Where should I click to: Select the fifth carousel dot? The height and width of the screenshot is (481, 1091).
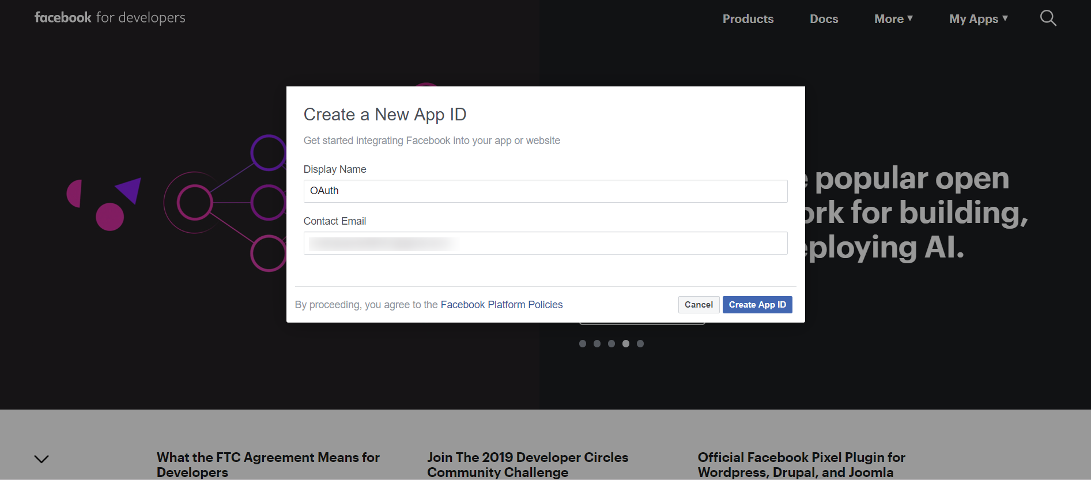[640, 344]
